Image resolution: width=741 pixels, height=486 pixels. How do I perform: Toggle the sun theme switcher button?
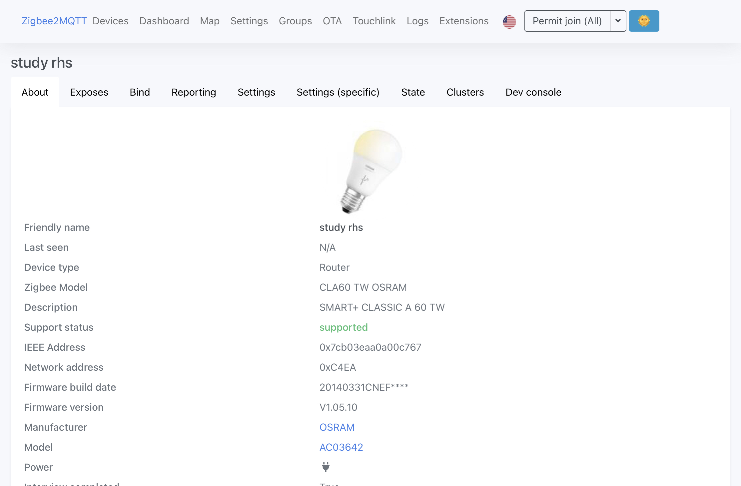point(644,21)
